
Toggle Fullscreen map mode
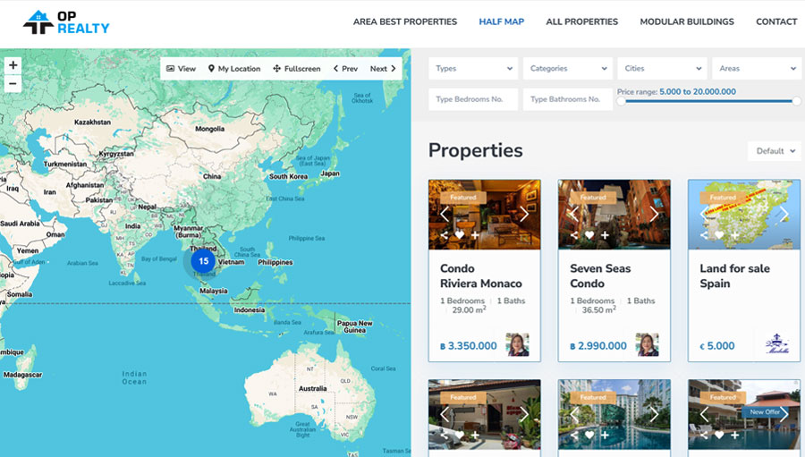pos(297,69)
